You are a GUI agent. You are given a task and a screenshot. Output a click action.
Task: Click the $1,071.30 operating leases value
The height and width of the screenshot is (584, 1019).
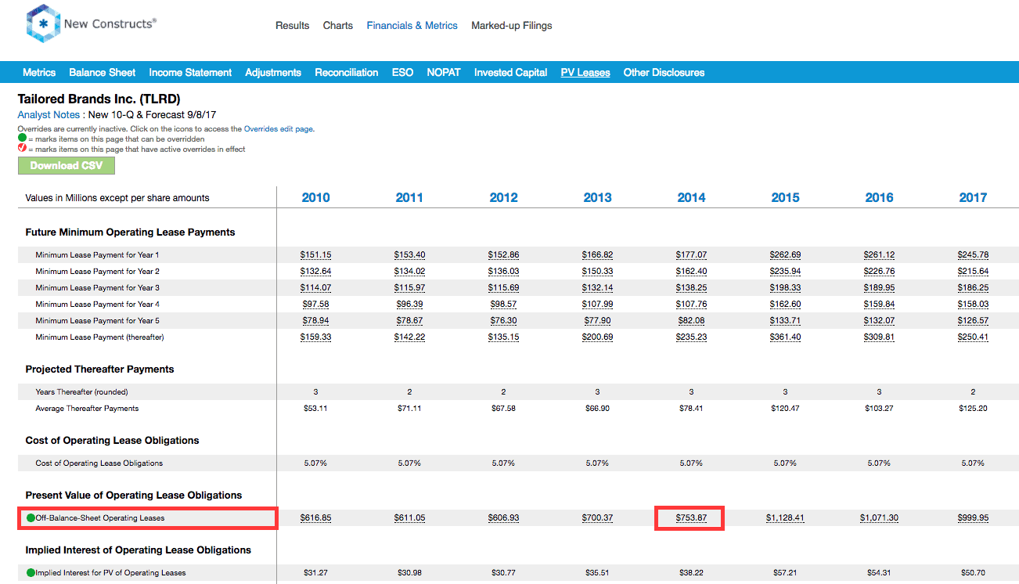coord(880,518)
